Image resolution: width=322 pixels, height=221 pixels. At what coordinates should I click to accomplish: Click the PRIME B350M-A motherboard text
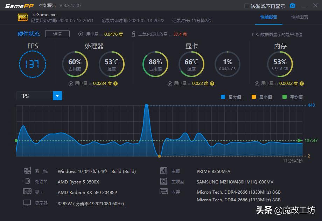(213, 172)
